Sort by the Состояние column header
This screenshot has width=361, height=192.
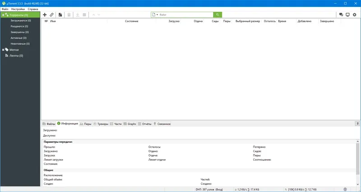click(x=131, y=21)
